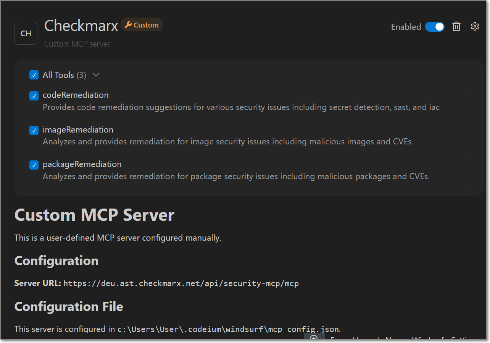Click the orange Custom badge wrench icon
Viewport: 490px width, 343px height.
click(x=129, y=24)
